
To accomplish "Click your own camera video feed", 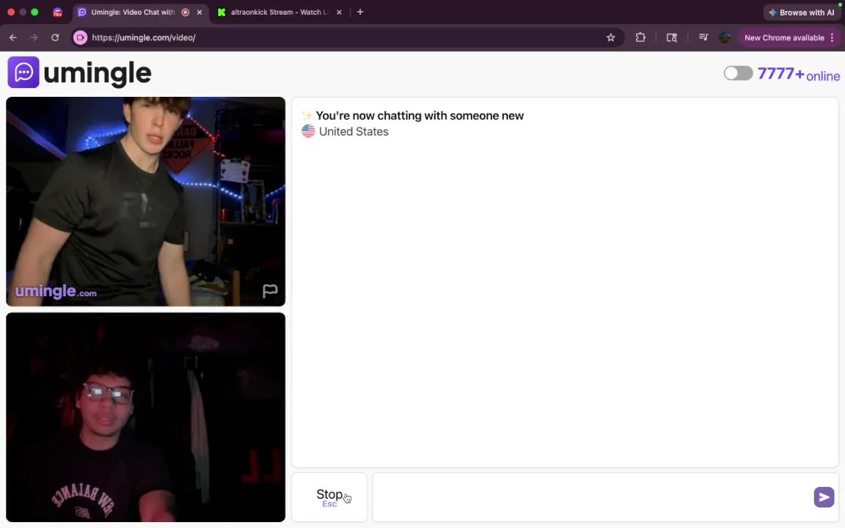I will pyautogui.click(x=145, y=417).
